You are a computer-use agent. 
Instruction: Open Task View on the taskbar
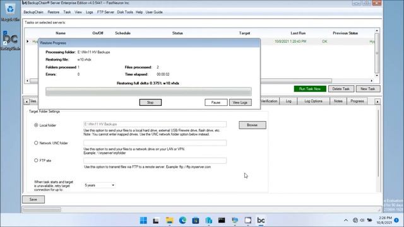156,221
